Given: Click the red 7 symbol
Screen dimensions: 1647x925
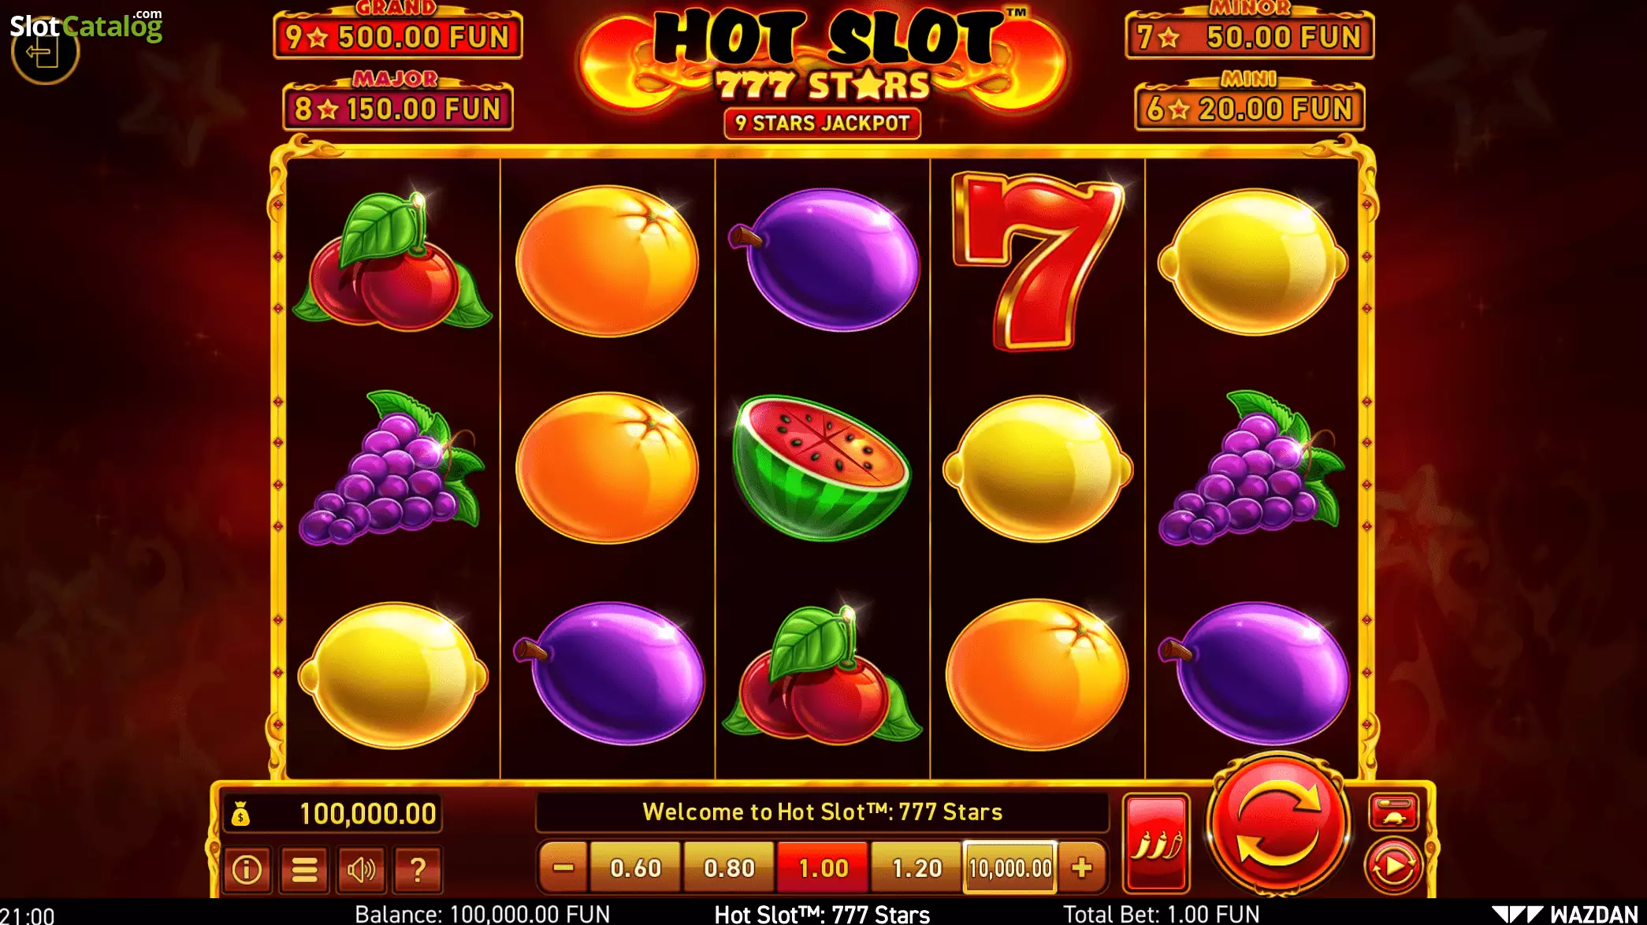Looking at the screenshot, I should 1037,262.
